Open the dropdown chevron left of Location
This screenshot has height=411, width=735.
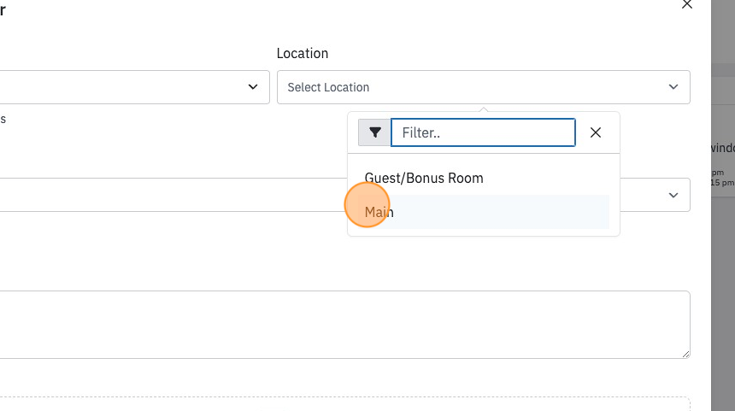pos(253,87)
